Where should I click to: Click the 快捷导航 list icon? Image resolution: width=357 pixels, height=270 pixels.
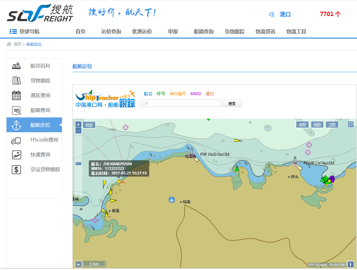[x=13, y=31]
